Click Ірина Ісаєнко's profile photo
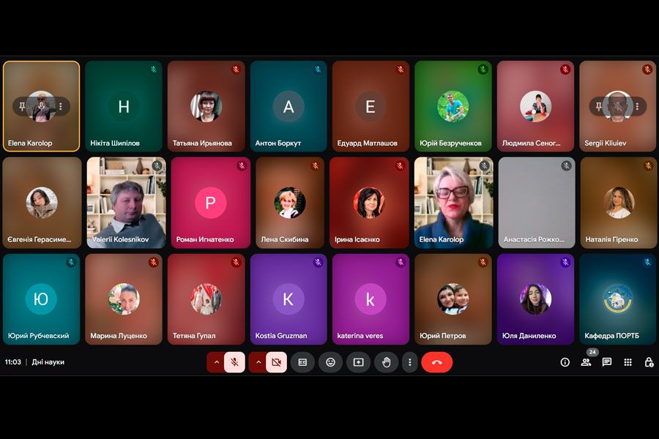The height and width of the screenshot is (439, 659). click(x=369, y=203)
